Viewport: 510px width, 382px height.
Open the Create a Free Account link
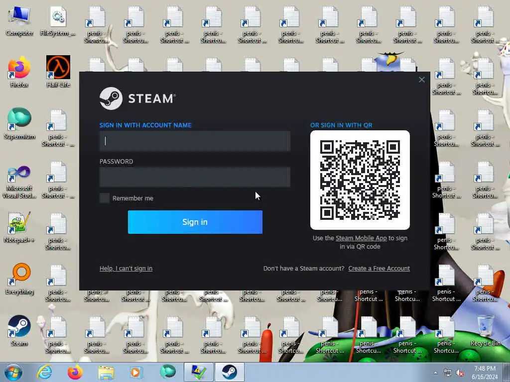[379, 268]
